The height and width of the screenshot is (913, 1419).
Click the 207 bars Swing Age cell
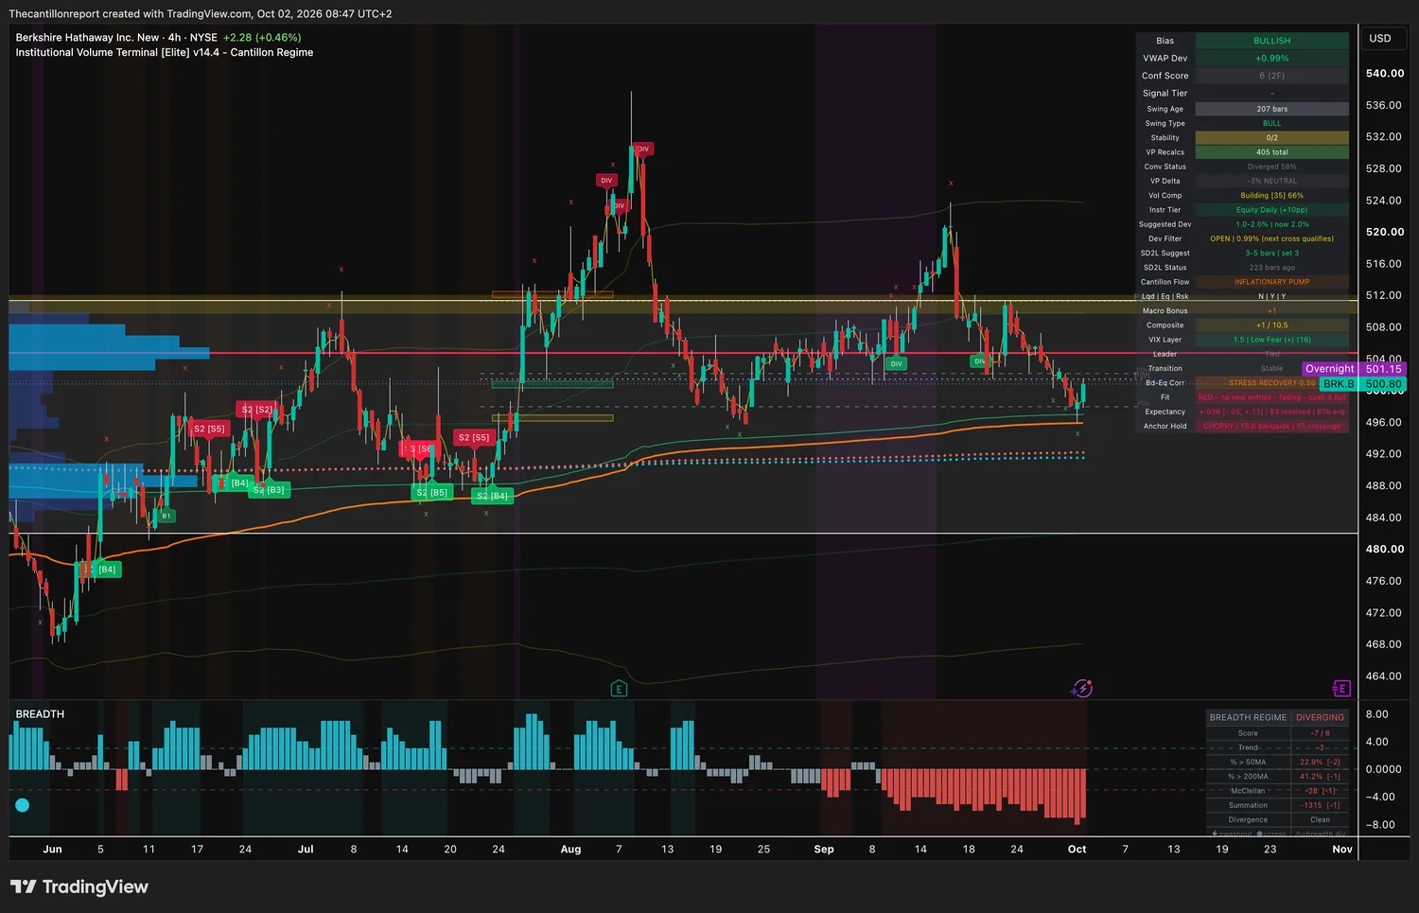(1271, 109)
